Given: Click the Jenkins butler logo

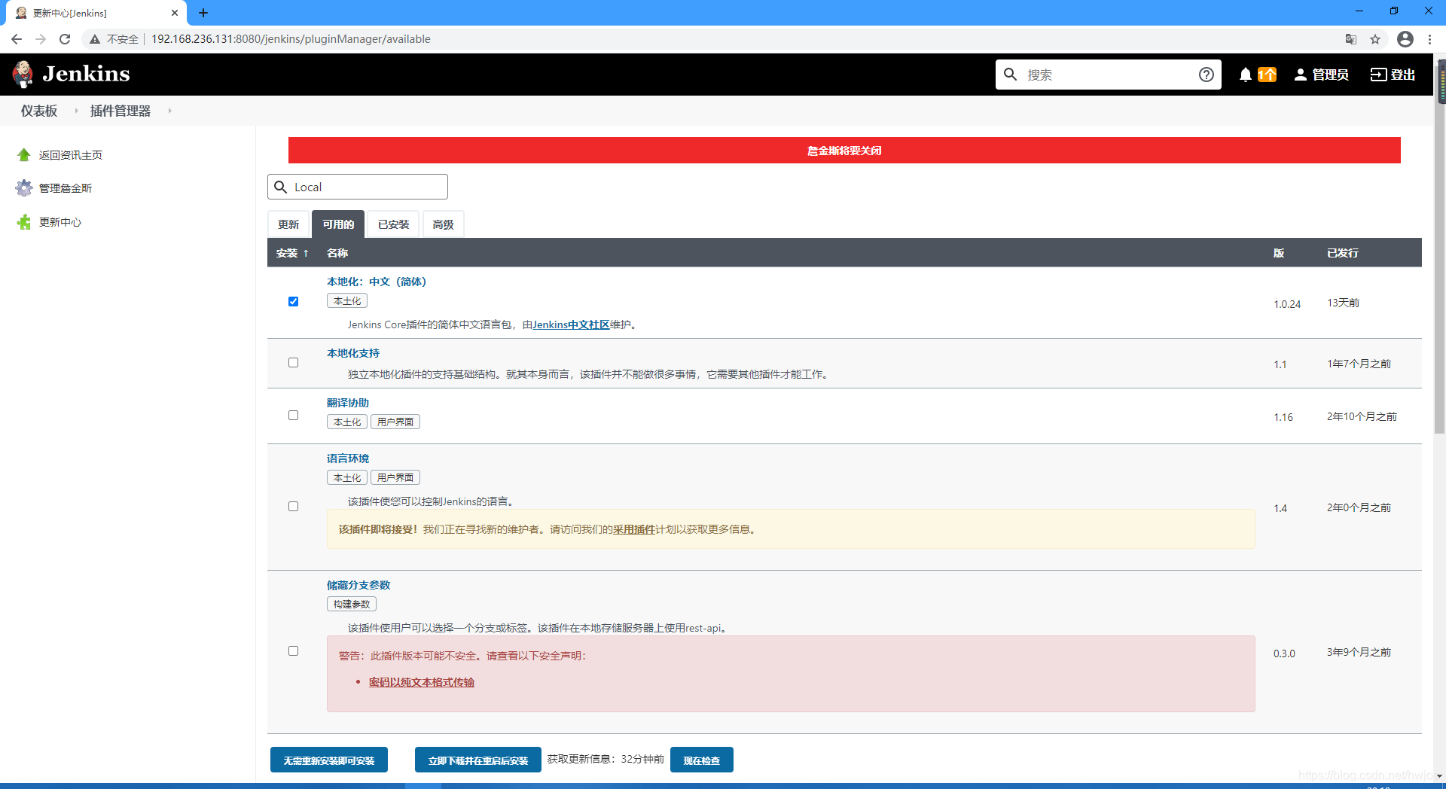Looking at the screenshot, I should pyautogui.click(x=23, y=74).
